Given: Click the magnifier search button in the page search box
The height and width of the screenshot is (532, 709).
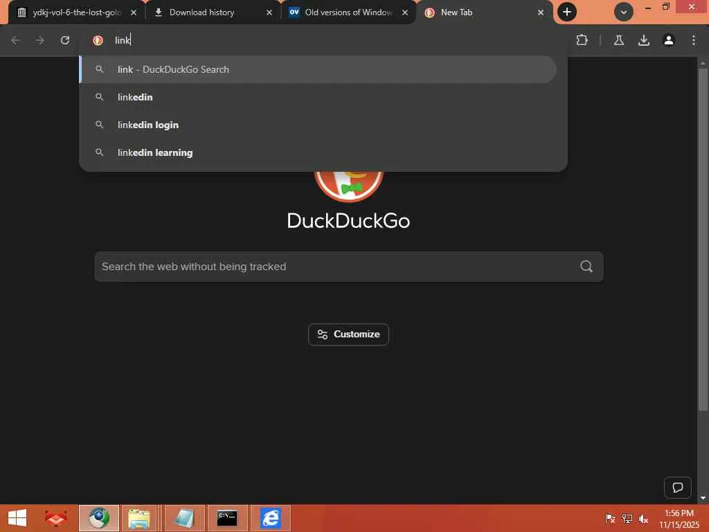Looking at the screenshot, I should pyautogui.click(x=586, y=267).
